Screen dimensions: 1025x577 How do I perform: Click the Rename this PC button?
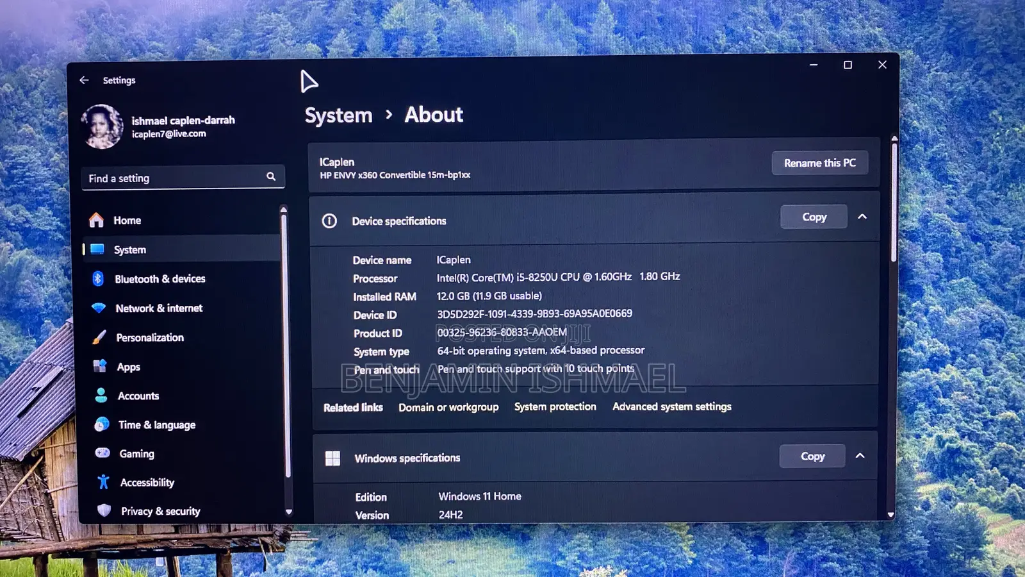(820, 163)
